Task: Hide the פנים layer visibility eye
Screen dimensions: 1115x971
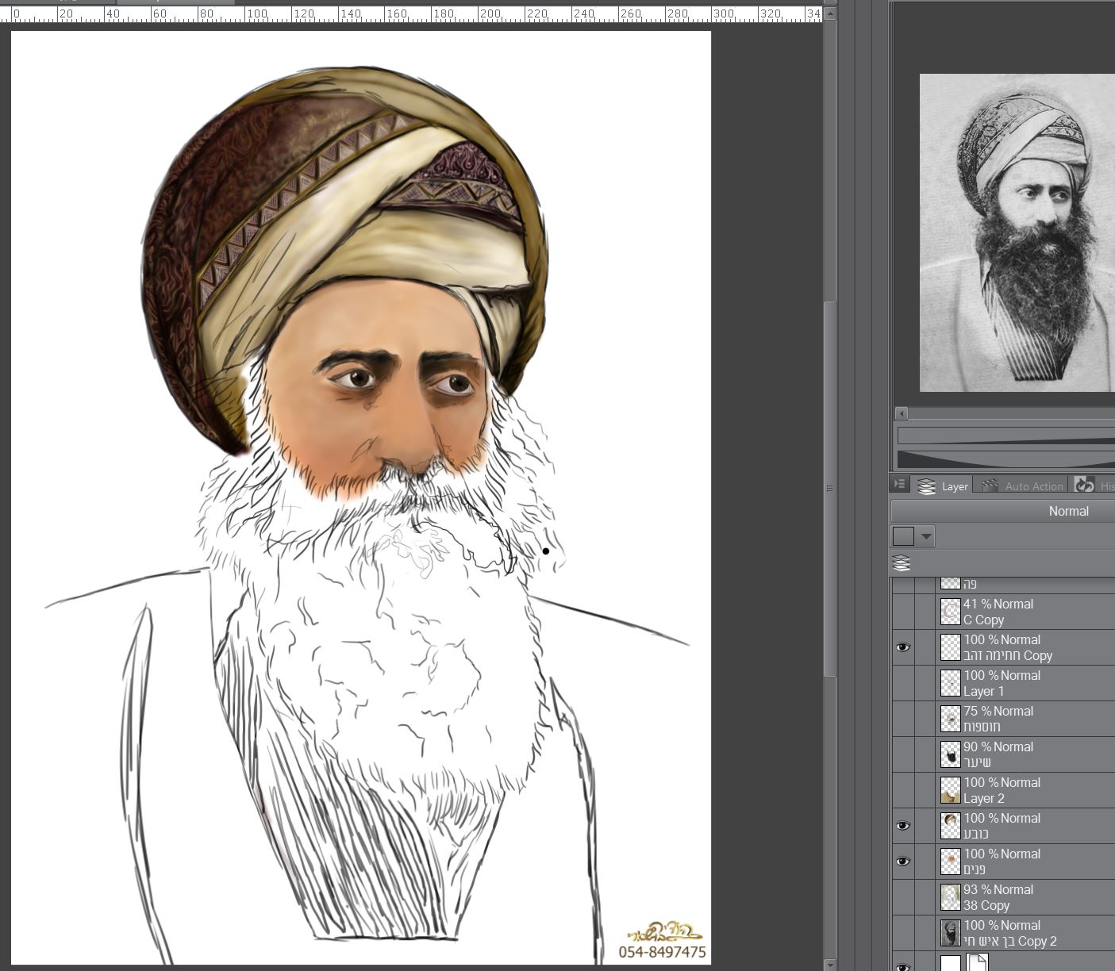Action: [x=903, y=862]
